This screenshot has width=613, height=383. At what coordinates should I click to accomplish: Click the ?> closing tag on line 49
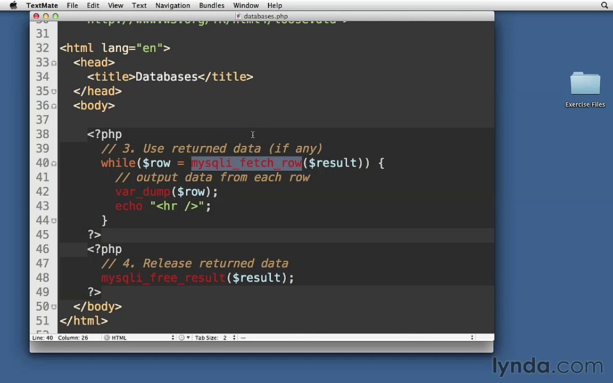[94, 292]
